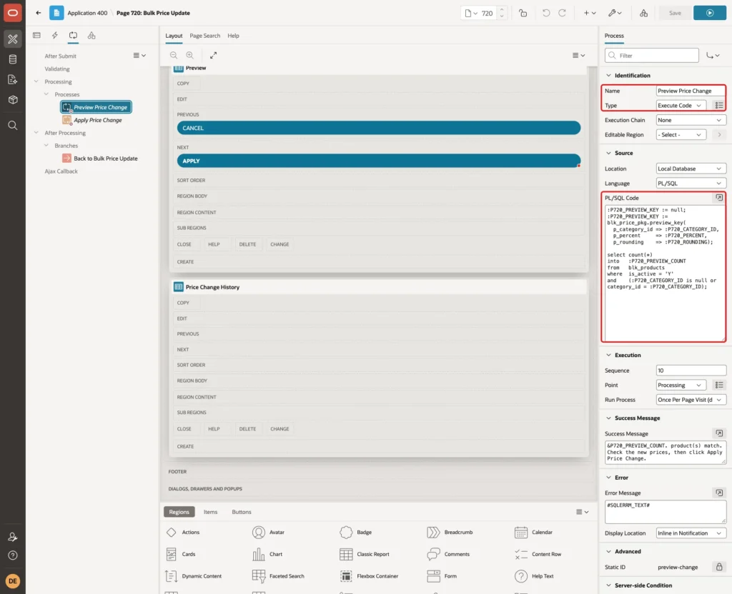The width and height of the screenshot is (732, 594).
Task: Increment page number 720 stepper
Action: [502, 10]
